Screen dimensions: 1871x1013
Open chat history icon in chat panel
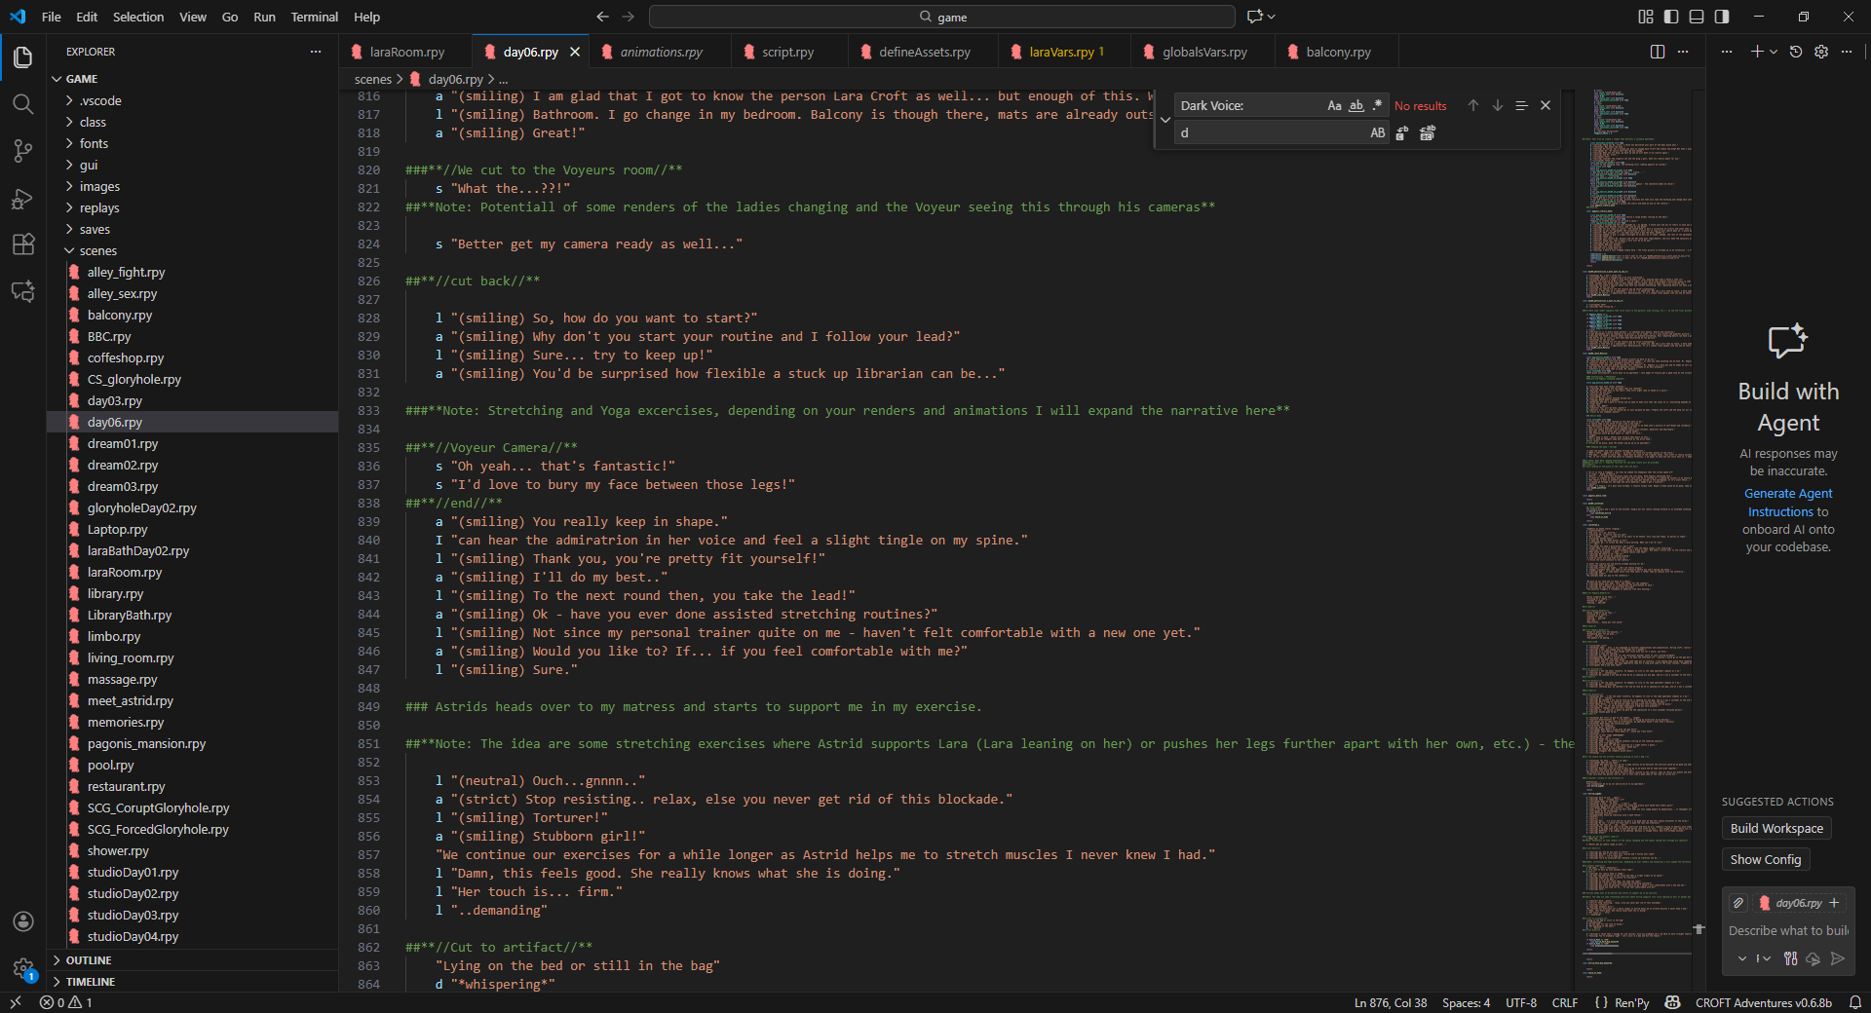tap(1796, 52)
